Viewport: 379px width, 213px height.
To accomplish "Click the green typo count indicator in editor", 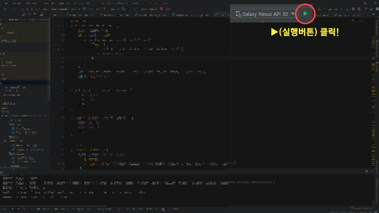I will tap(362, 21).
